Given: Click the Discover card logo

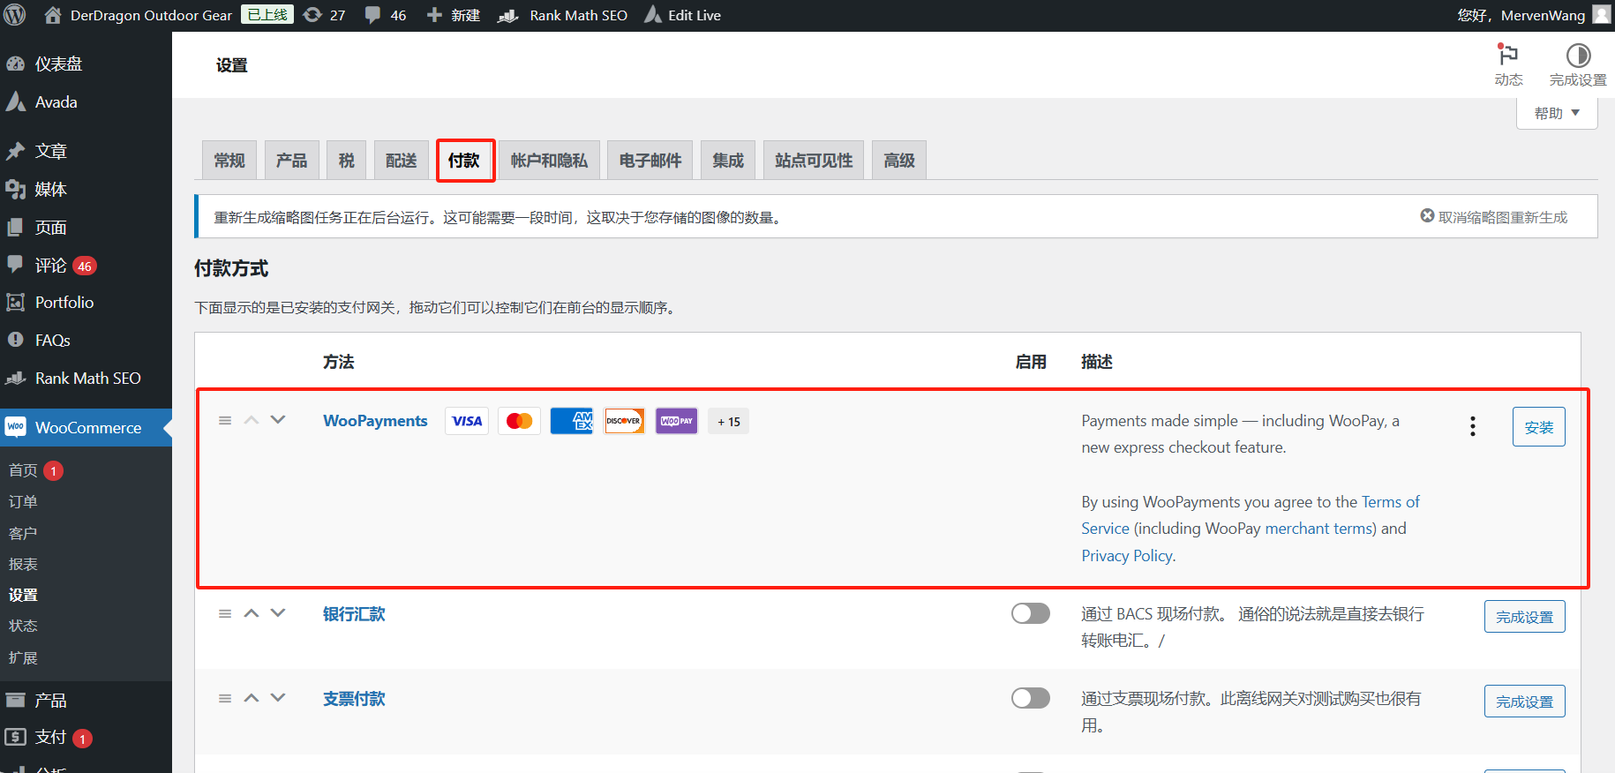Looking at the screenshot, I should coord(624,421).
